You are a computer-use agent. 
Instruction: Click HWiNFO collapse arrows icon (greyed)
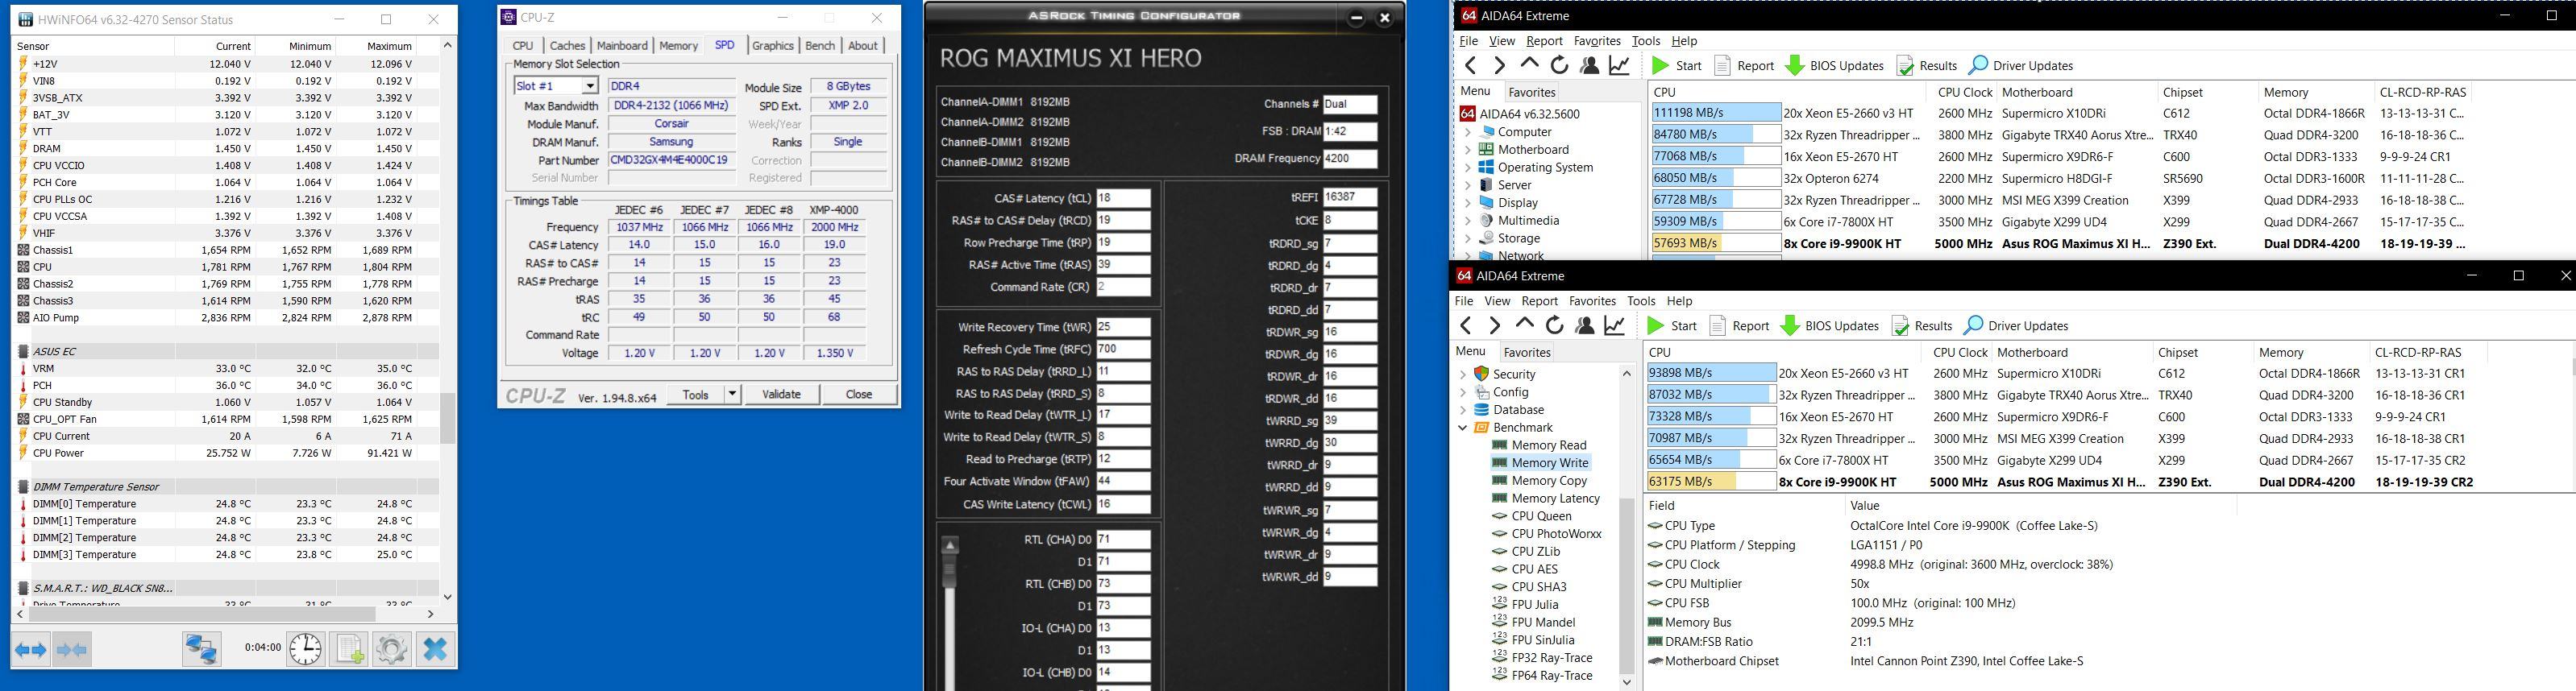click(x=72, y=650)
